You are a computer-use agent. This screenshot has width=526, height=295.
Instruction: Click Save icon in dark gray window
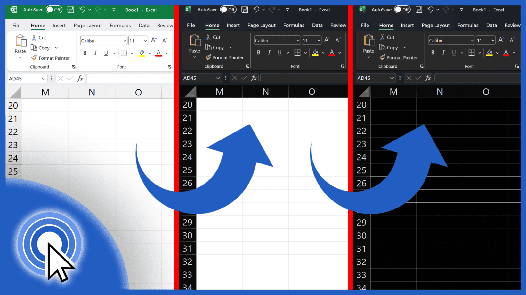tap(245, 10)
